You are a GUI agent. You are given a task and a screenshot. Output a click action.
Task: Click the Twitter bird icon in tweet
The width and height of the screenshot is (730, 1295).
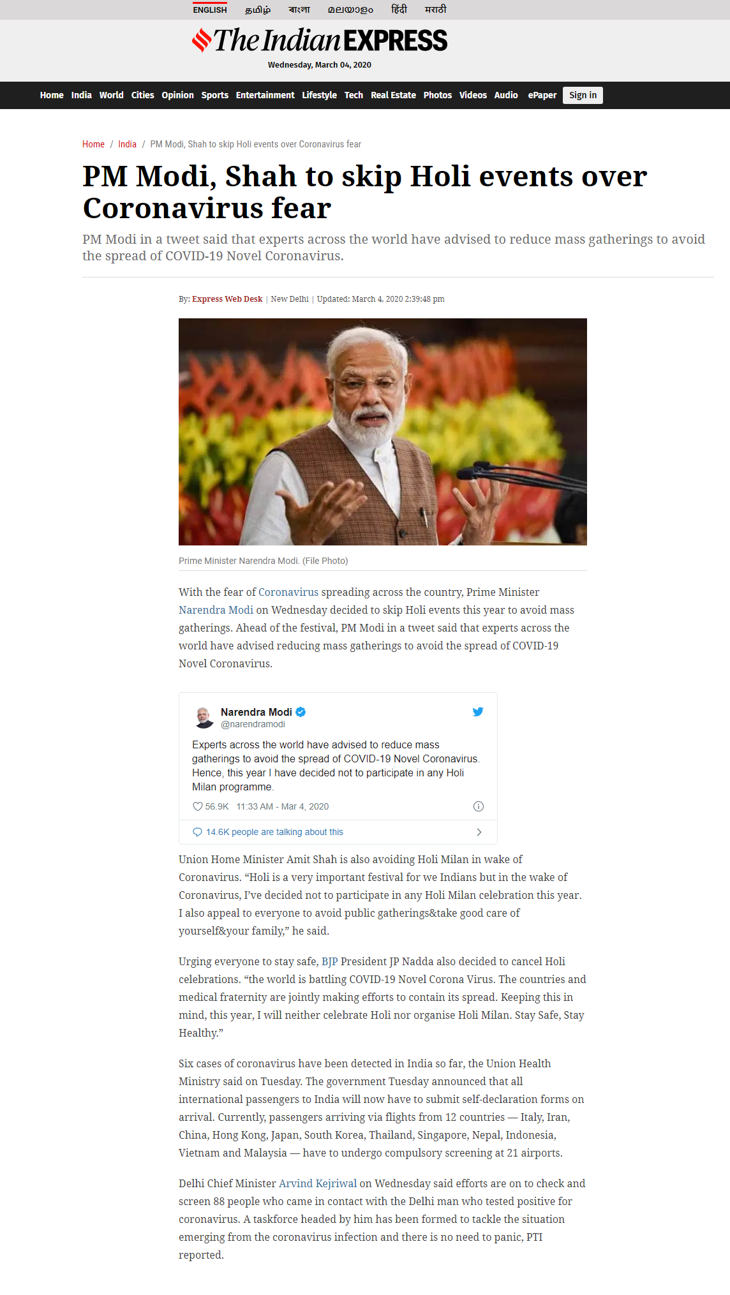tap(477, 711)
